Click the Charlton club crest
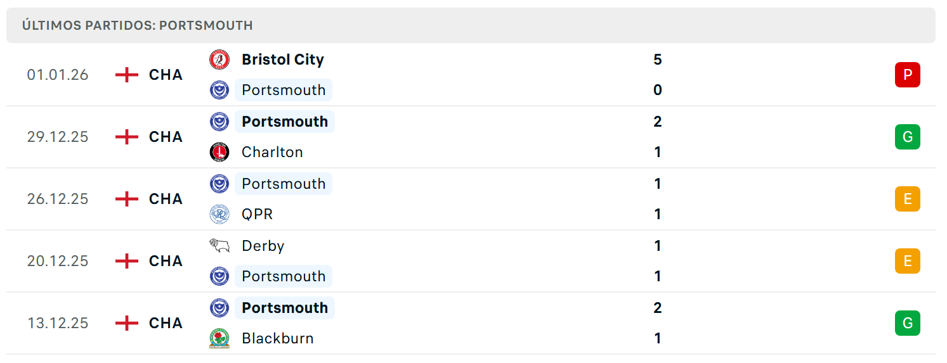 [x=219, y=152]
